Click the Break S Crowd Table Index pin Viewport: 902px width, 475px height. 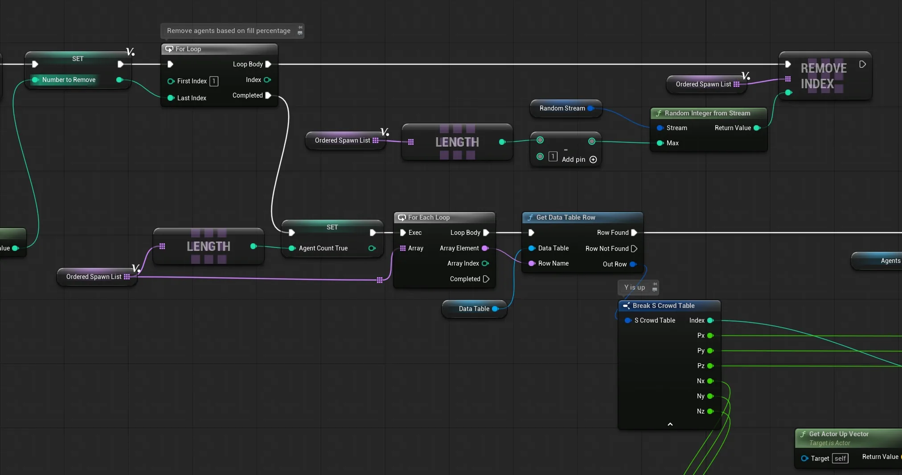coord(710,320)
